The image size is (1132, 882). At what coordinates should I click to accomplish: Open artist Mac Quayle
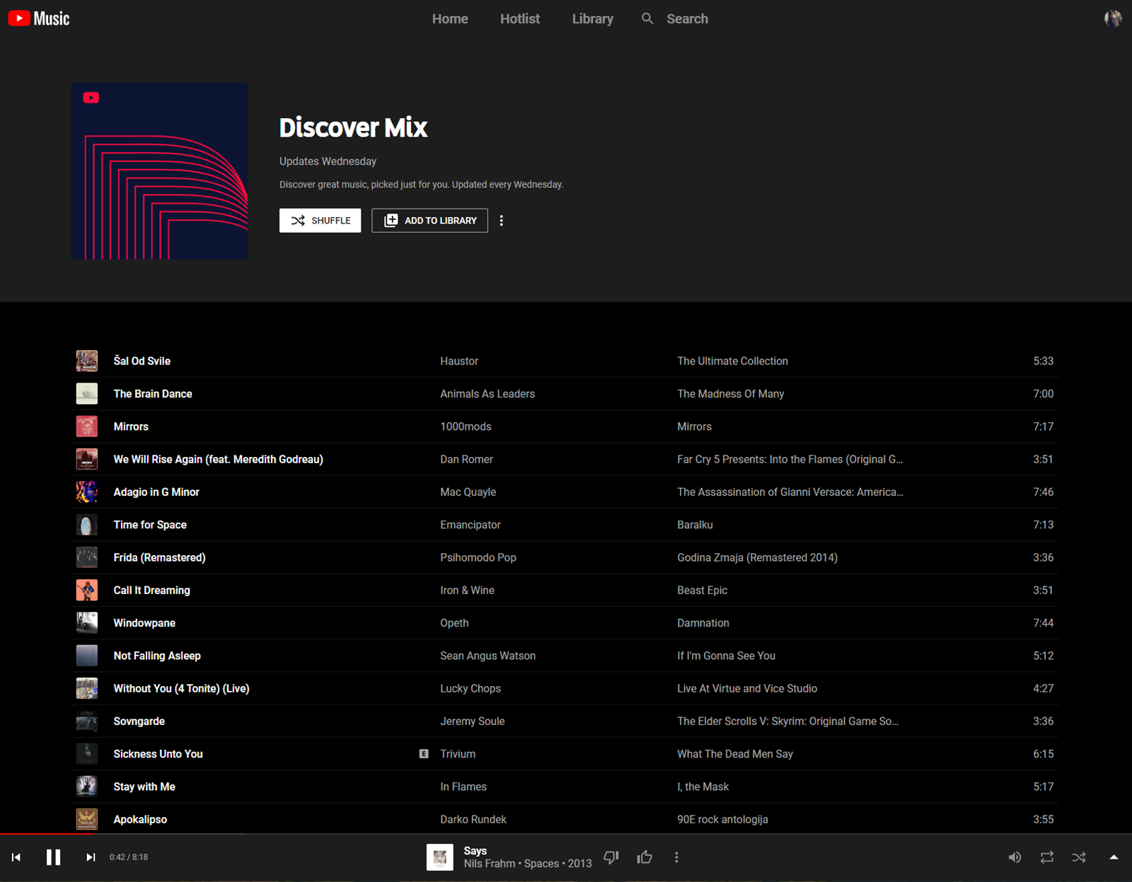coord(468,492)
